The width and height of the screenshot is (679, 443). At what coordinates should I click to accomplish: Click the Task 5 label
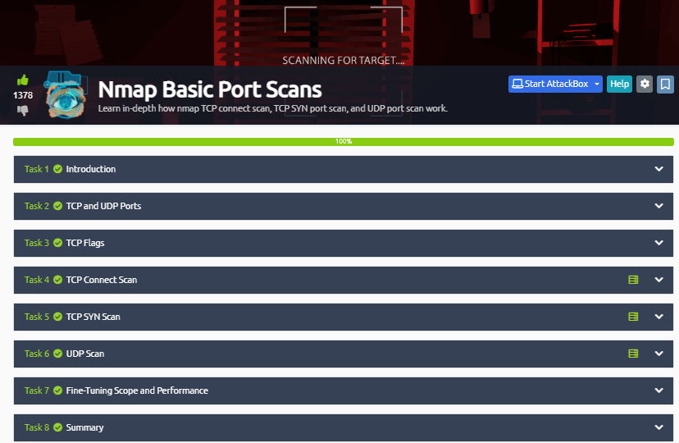pyautogui.click(x=36, y=317)
